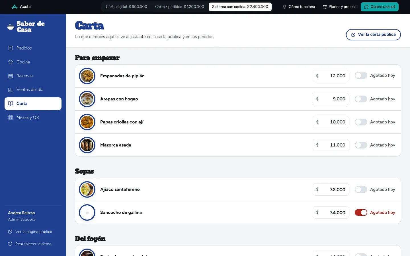Enable Agotado hoy for Papas criollas con ají
Screen dimensions: 410x256
(361, 122)
